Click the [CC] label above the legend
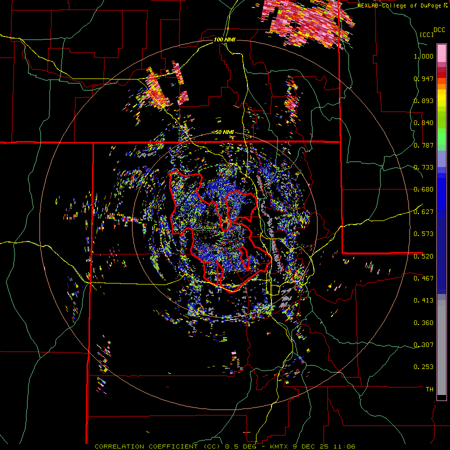The height and width of the screenshot is (450, 450). [x=426, y=34]
